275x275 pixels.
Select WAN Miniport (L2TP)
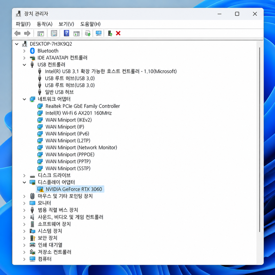(x=68, y=141)
